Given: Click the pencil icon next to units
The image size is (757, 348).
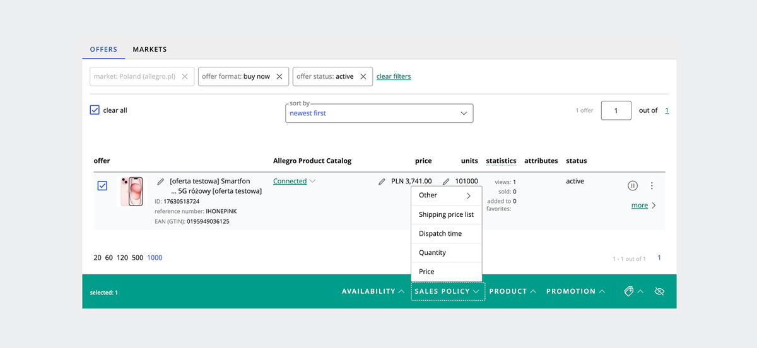Looking at the screenshot, I should (446, 182).
